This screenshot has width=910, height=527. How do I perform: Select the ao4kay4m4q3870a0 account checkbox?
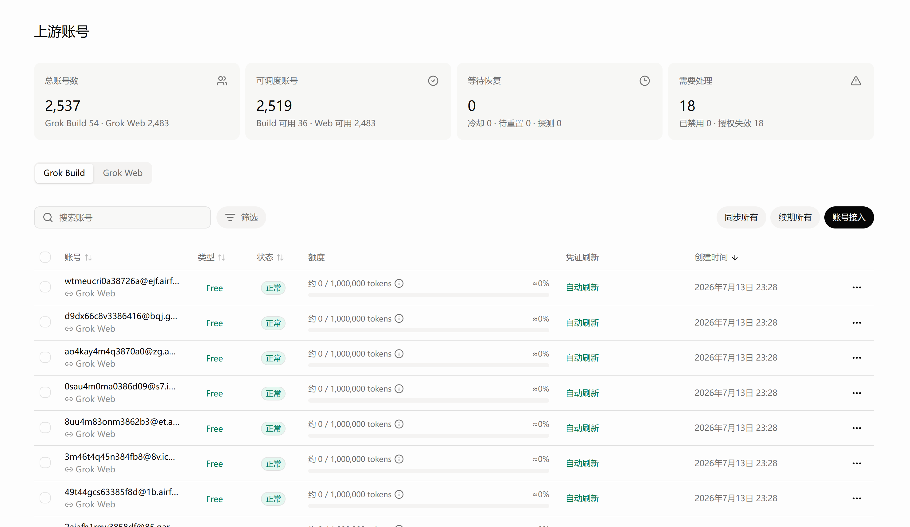(45, 357)
